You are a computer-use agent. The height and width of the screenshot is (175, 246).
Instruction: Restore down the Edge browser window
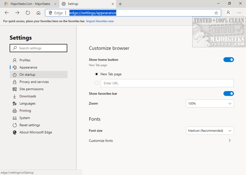(x=229, y=3)
